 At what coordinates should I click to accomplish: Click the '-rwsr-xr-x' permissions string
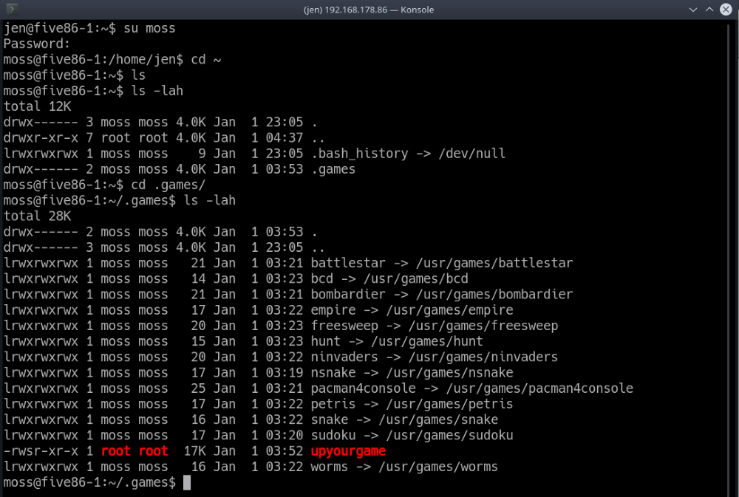(41, 450)
